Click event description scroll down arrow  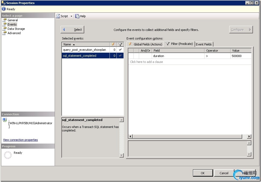(122, 155)
